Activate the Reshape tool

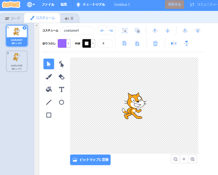(61, 64)
